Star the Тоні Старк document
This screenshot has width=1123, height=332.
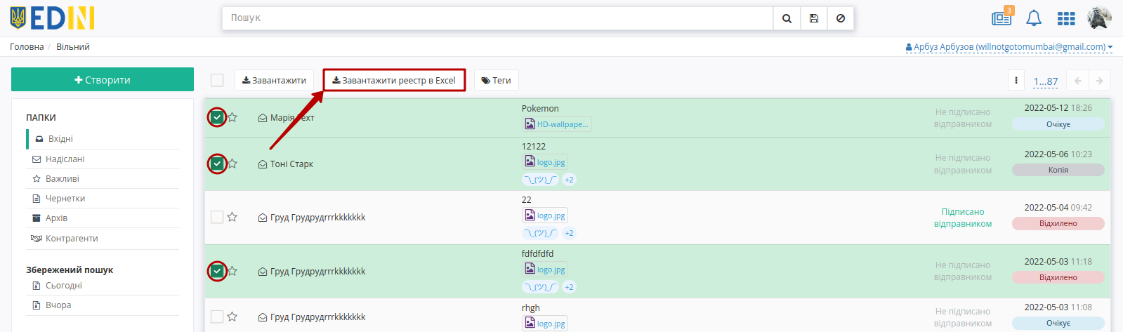[232, 164]
